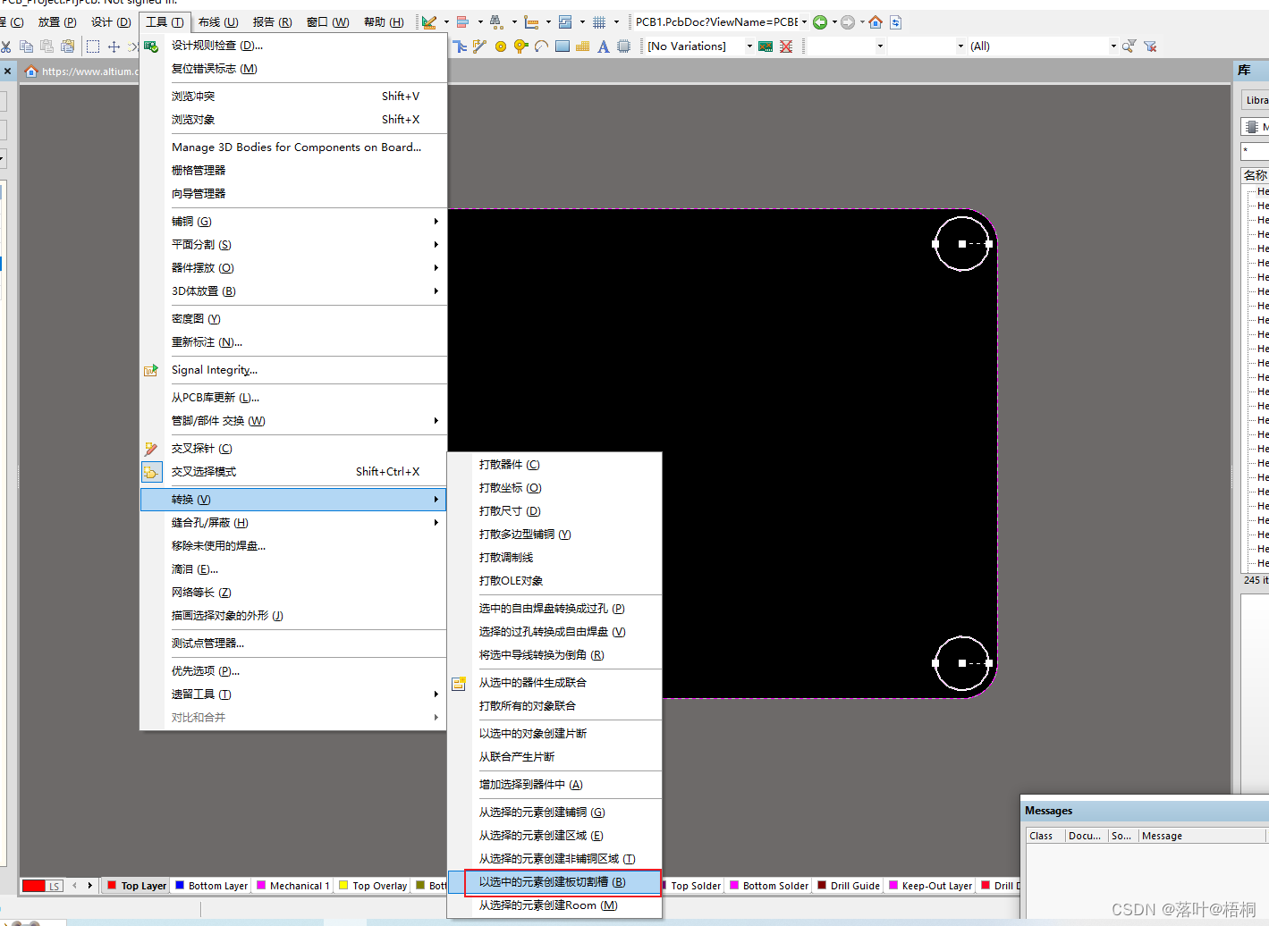1269x926 pixels.
Task: Choose 从选择的元素创建铺铜 (G)
Action: point(554,812)
